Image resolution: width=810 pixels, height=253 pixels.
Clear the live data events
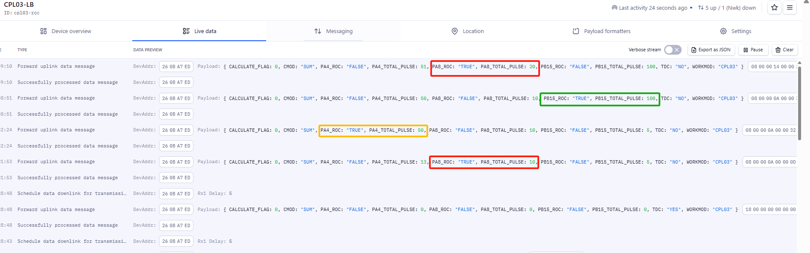coord(784,50)
